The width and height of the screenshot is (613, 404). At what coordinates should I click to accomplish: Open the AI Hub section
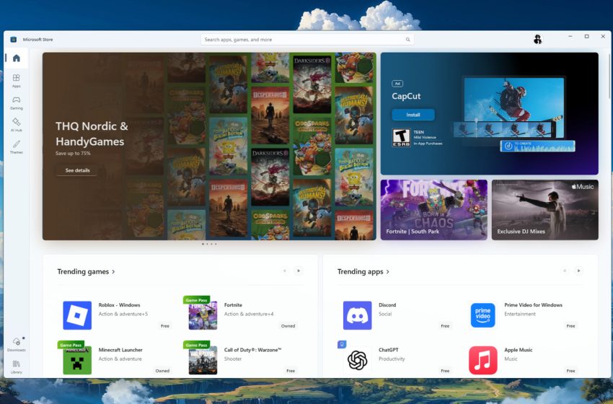pyautogui.click(x=16, y=125)
